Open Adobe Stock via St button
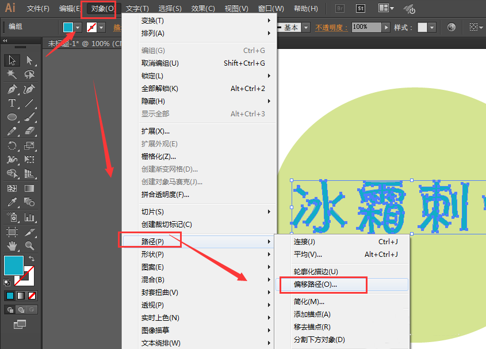The image size is (486, 349). [x=361, y=9]
